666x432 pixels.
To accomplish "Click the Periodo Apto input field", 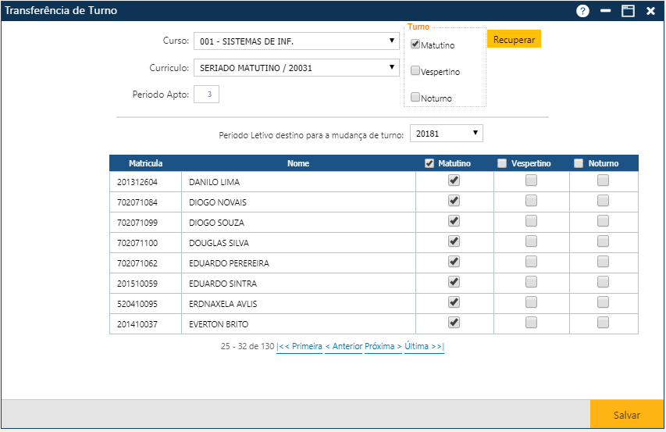I will pyautogui.click(x=206, y=95).
